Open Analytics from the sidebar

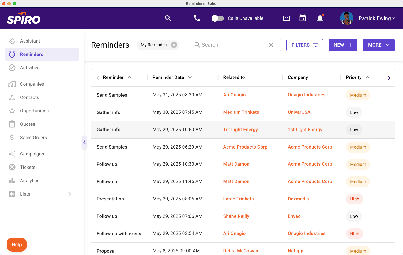point(42,181)
